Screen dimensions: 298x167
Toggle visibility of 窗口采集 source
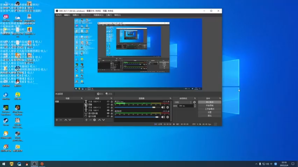[x=108, y=116]
